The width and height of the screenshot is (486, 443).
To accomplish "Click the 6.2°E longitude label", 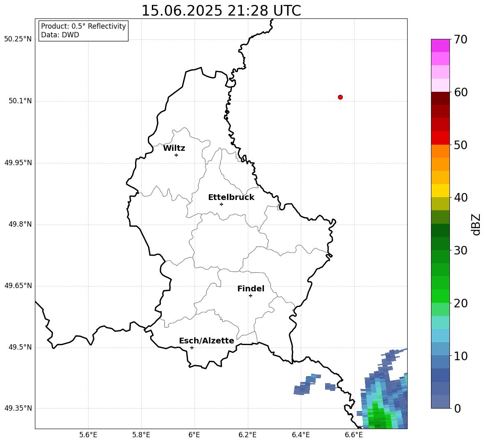I will click(x=248, y=435).
